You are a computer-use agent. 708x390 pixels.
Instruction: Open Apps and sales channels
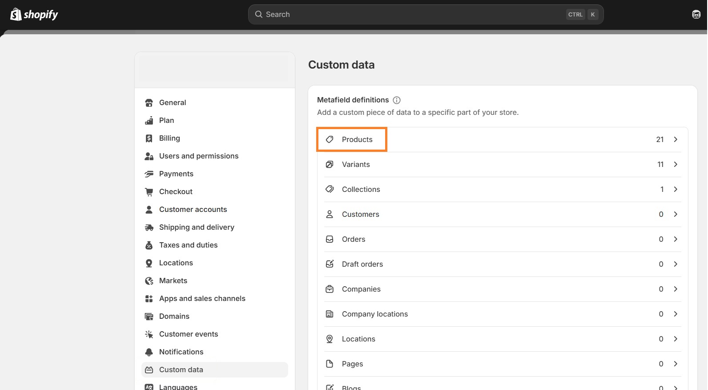point(214,298)
